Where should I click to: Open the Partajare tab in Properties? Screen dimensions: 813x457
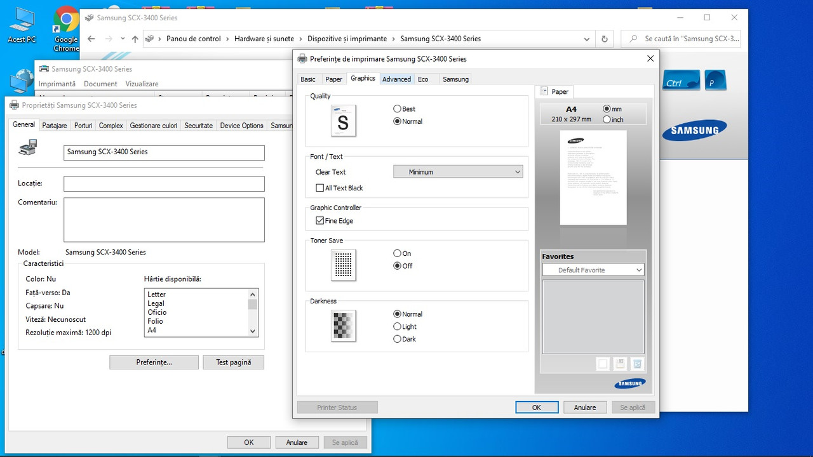[x=55, y=126]
